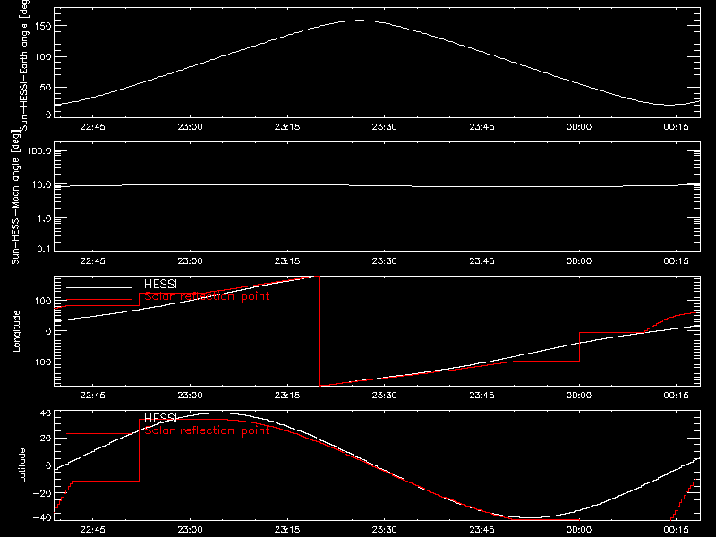Image resolution: width=716 pixels, height=537 pixels.
Task: Click '23:30' under the Longitude plot
Action: 385,396
